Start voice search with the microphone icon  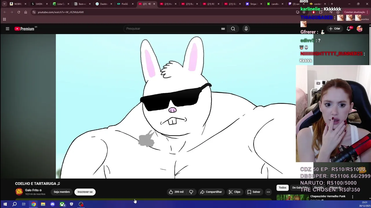click(246, 29)
